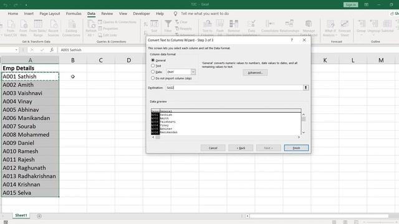Expand the Ungroup dropdown in Outline
Screen dimensions: 399x224
(x=373, y=35)
